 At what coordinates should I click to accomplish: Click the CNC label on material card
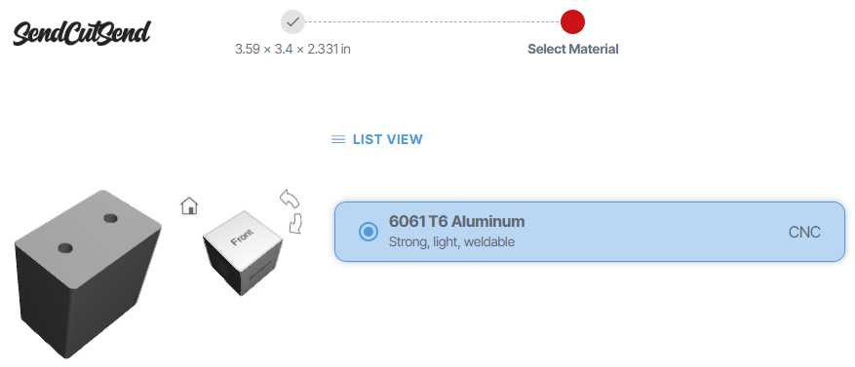pos(804,232)
